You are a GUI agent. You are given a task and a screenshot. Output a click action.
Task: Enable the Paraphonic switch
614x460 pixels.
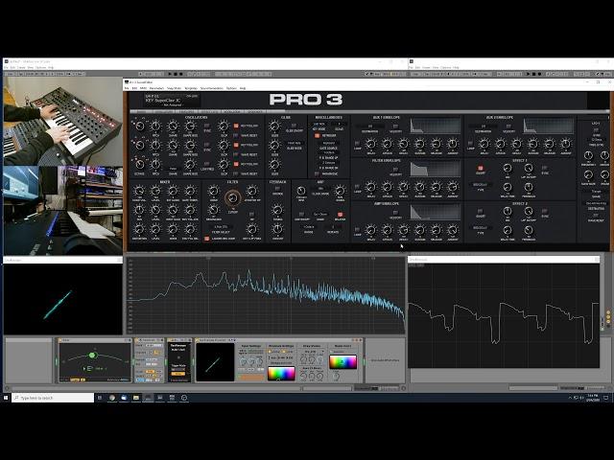click(x=318, y=173)
